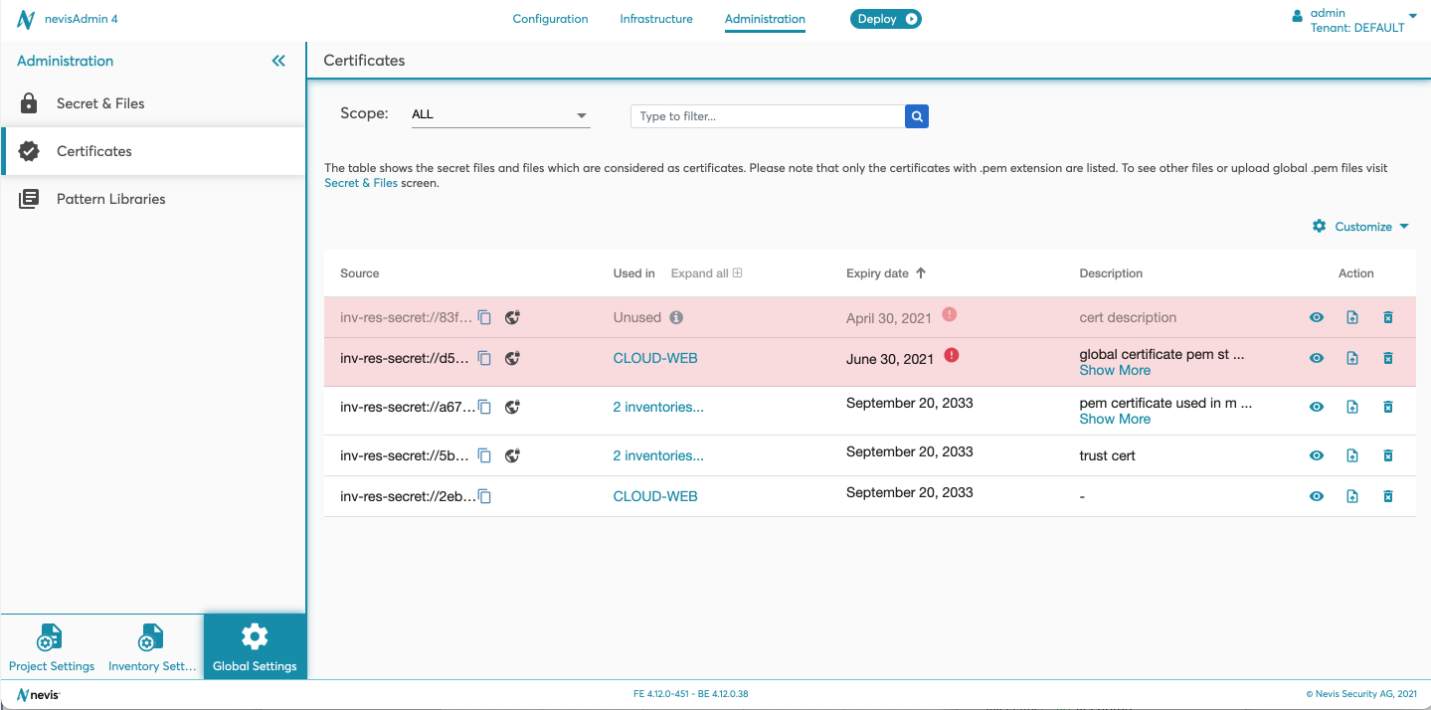The width and height of the screenshot is (1431, 710).
Task: Expand all Used in entries
Action: [706, 273]
